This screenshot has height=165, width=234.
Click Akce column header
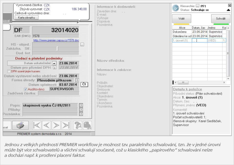[182, 28]
